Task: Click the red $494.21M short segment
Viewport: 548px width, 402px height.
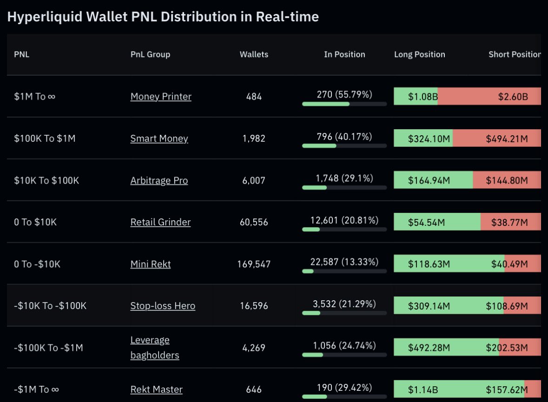Action: pyautogui.click(x=497, y=138)
